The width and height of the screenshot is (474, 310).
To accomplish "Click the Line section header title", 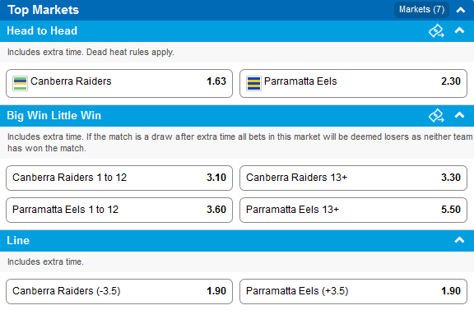I will [18, 240].
